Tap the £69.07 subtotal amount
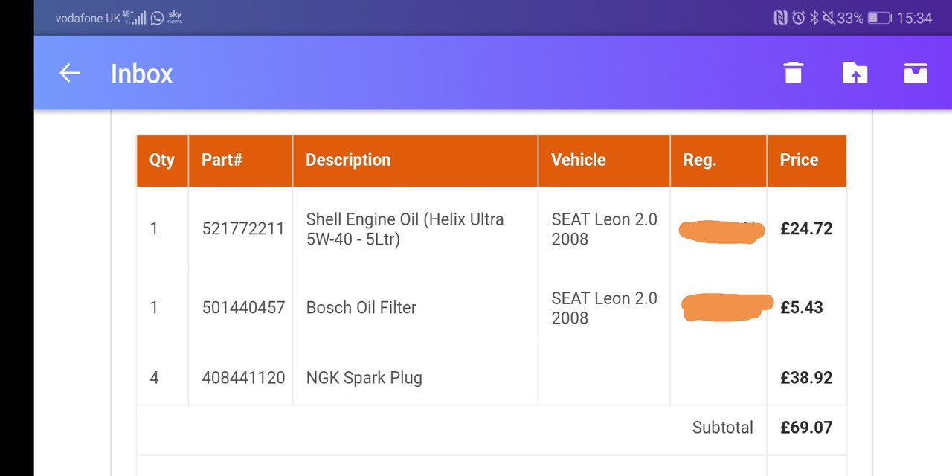This screenshot has height=476, width=952. (806, 428)
